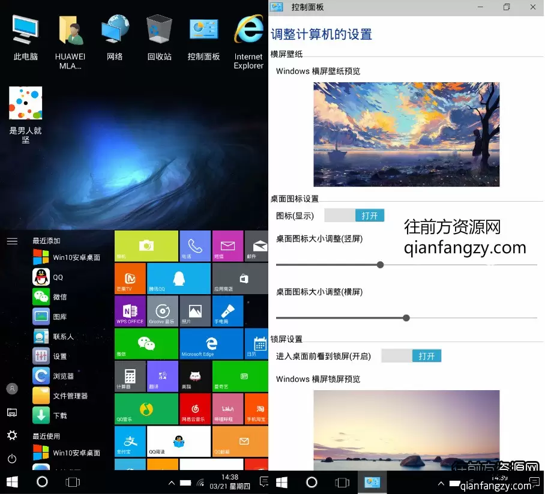Open the 计算器 calculator tile

point(130,376)
